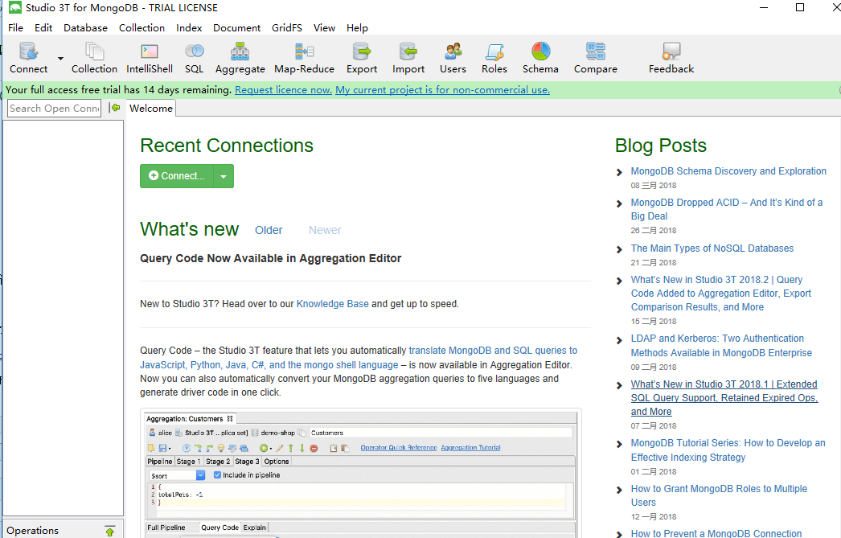Click the Compare toolbar icon
This screenshot has height=538, width=841.
tap(595, 58)
